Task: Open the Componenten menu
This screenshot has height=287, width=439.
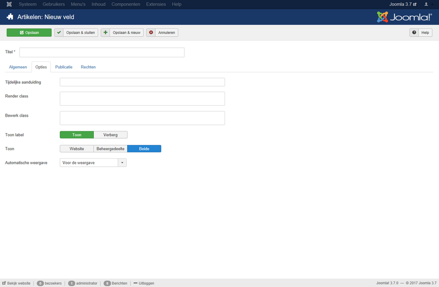Action: coord(126,4)
